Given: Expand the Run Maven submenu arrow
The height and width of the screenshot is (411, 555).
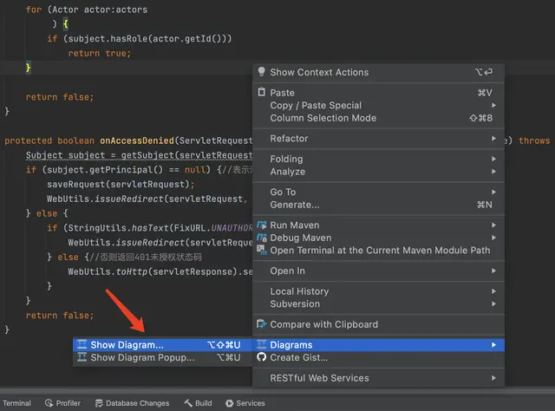Looking at the screenshot, I should tap(493, 225).
